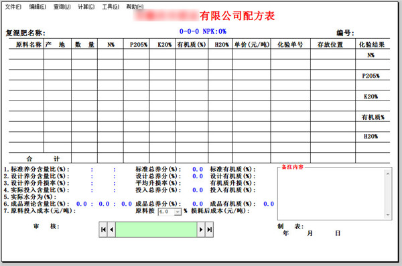Screen dimensions: 402x266
Task: Click the P2O5% label under 化验结果
Action: (371, 76)
